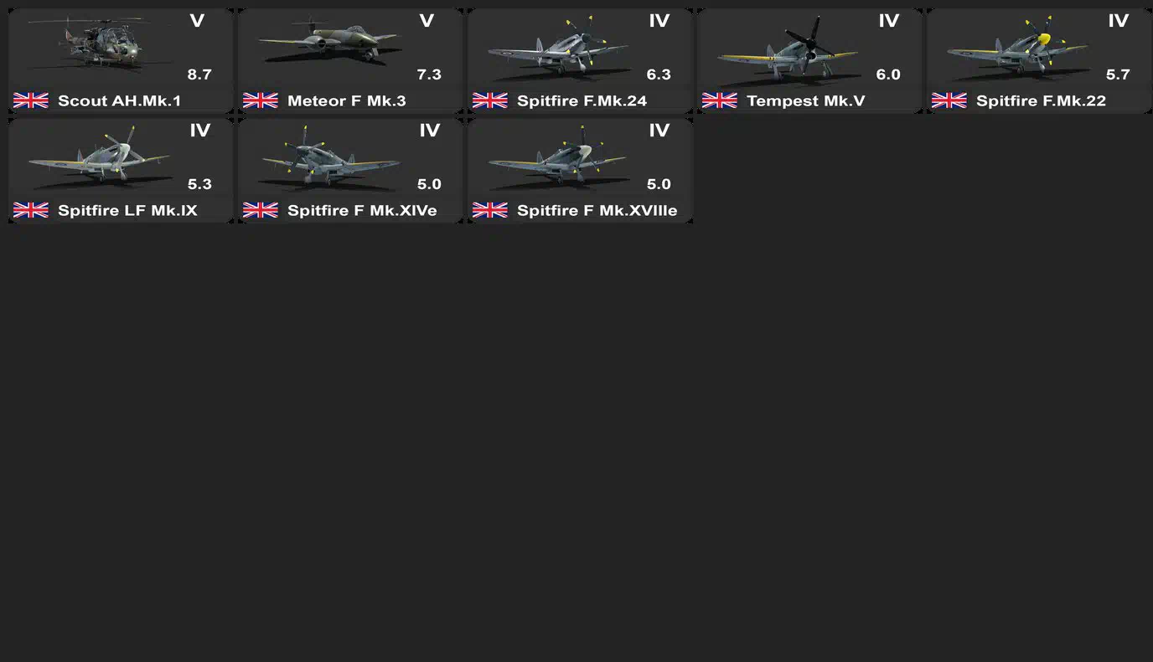Click the UK flag beside Scout AH.Mk.1
This screenshot has height=662, width=1153.
coord(31,101)
